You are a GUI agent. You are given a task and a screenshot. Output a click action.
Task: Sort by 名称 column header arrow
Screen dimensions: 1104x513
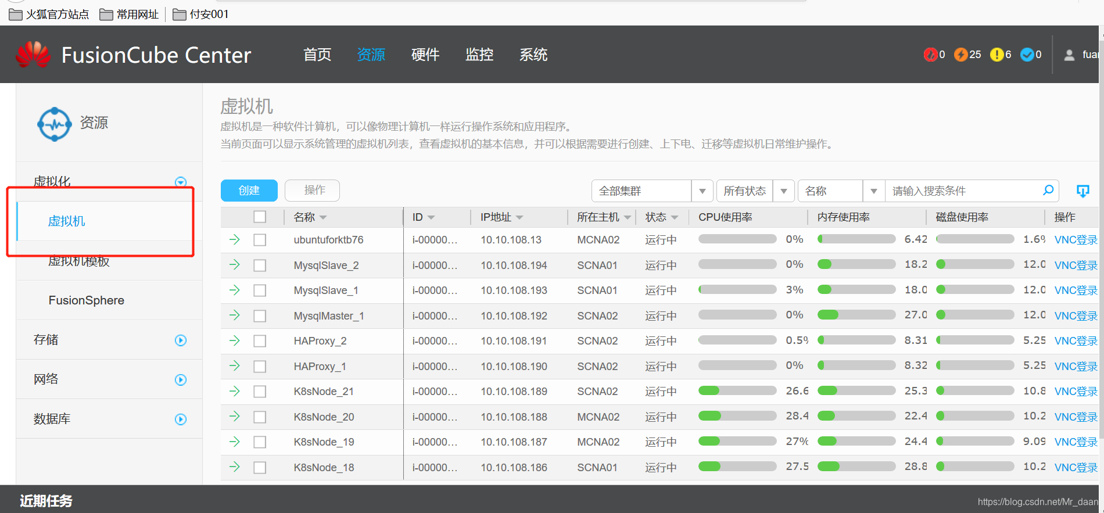click(x=323, y=218)
